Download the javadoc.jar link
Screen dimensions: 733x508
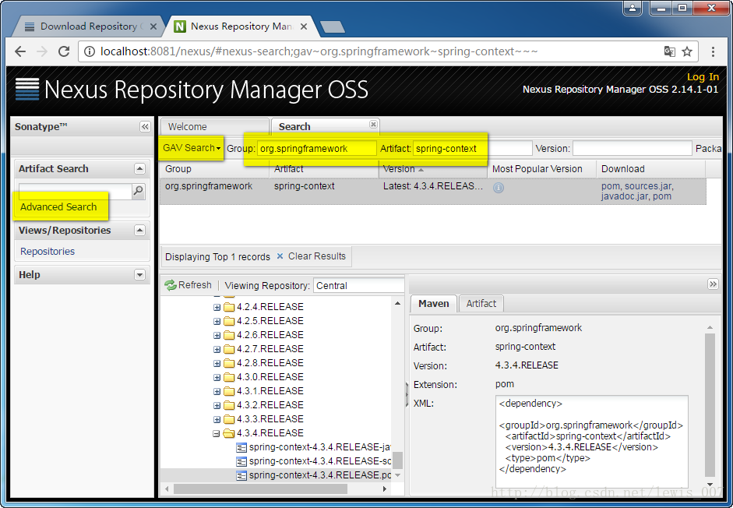pyautogui.click(x=624, y=196)
